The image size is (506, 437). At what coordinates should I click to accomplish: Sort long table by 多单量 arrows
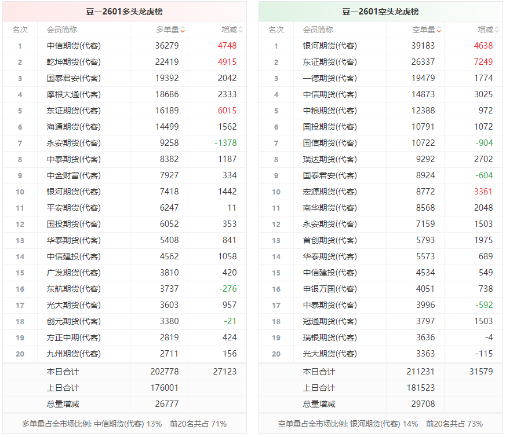click(x=183, y=30)
